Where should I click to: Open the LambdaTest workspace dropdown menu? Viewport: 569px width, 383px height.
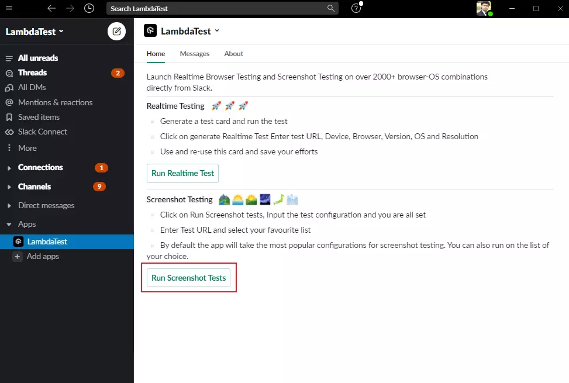(32, 31)
